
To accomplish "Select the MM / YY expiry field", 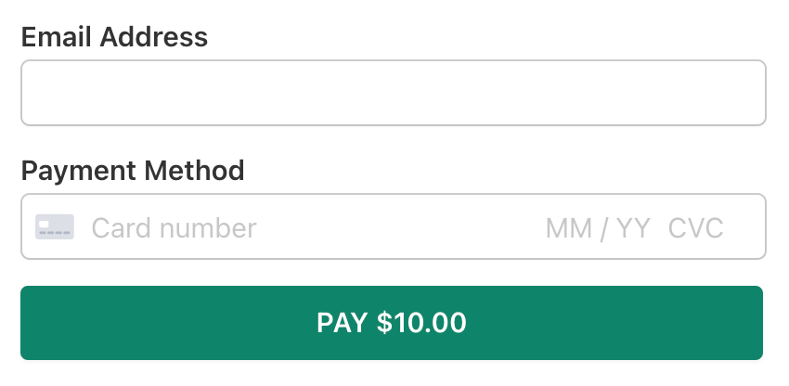I will (x=598, y=227).
